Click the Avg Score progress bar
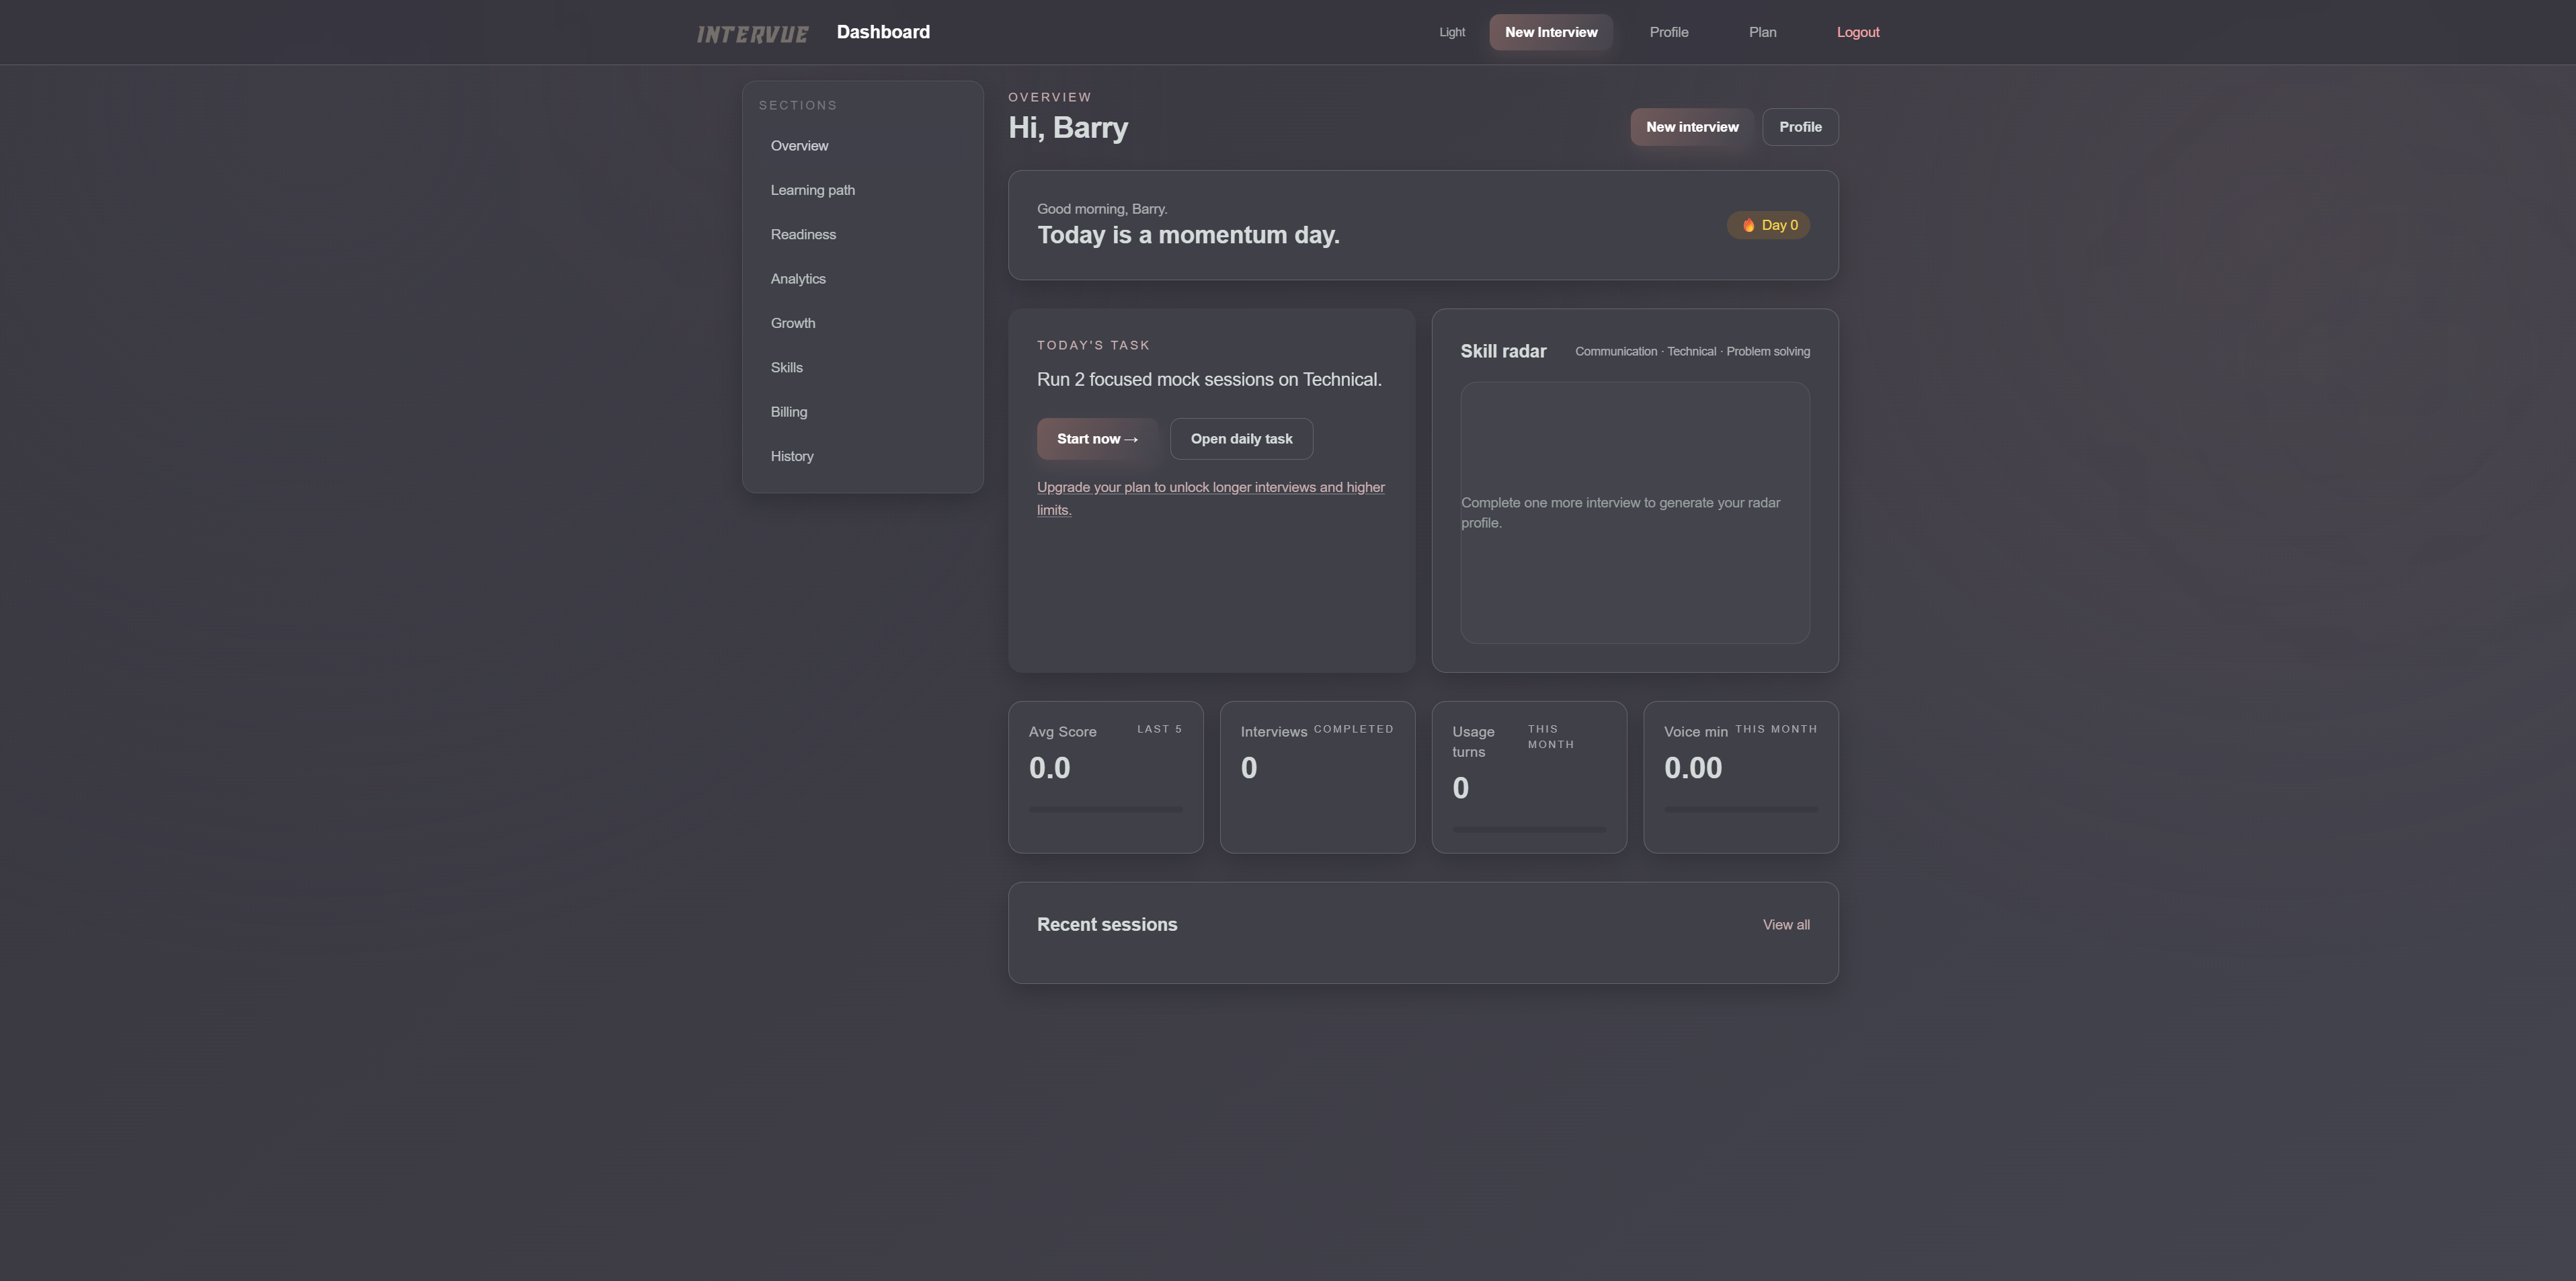The height and width of the screenshot is (1281, 2576). click(x=1105, y=809)
